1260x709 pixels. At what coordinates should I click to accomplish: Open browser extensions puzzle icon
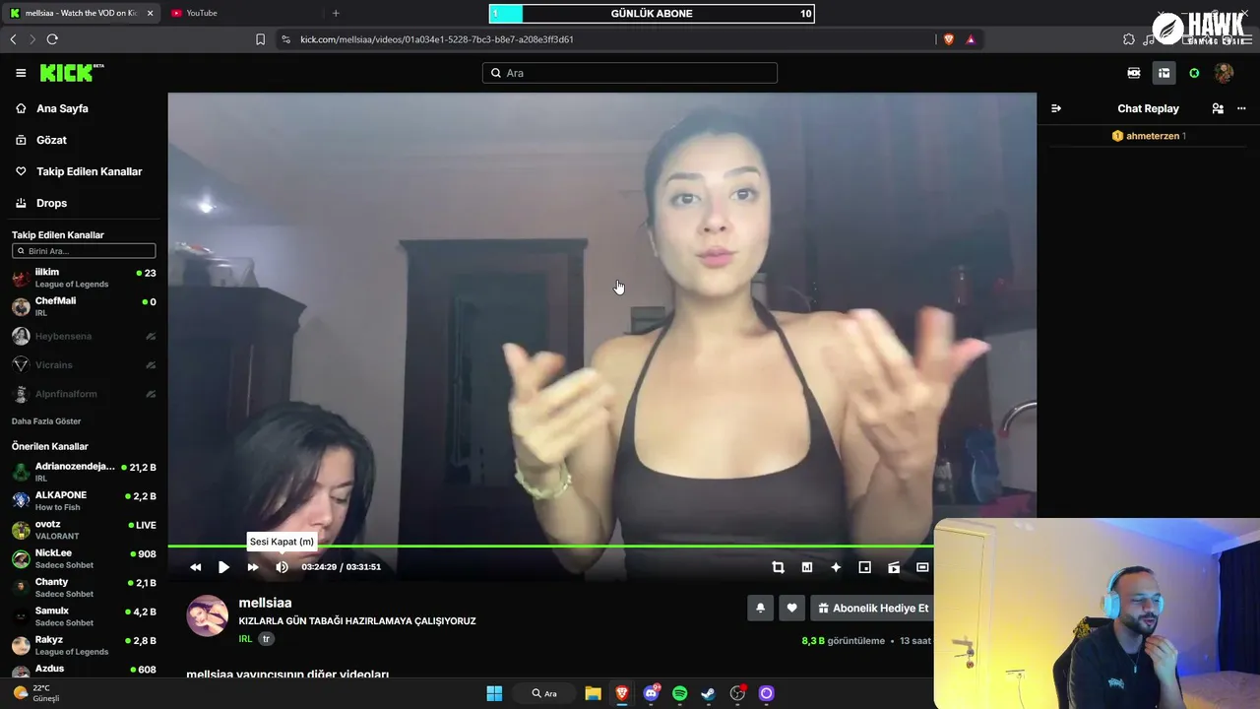pyautogui.click(x=1129, y=39)
